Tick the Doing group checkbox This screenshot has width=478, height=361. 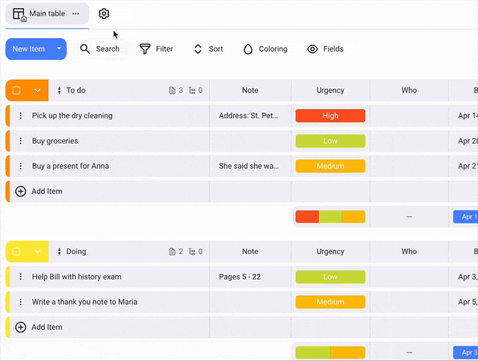click(x=17, y=252)
